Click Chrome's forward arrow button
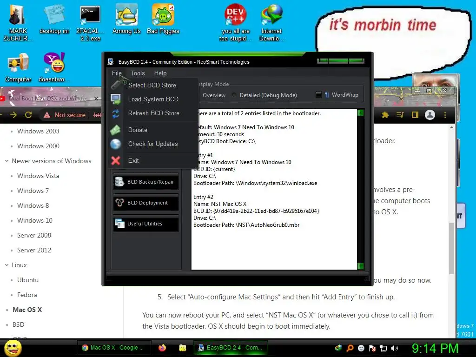Screen dimensions: 476x357 [13, 115]
